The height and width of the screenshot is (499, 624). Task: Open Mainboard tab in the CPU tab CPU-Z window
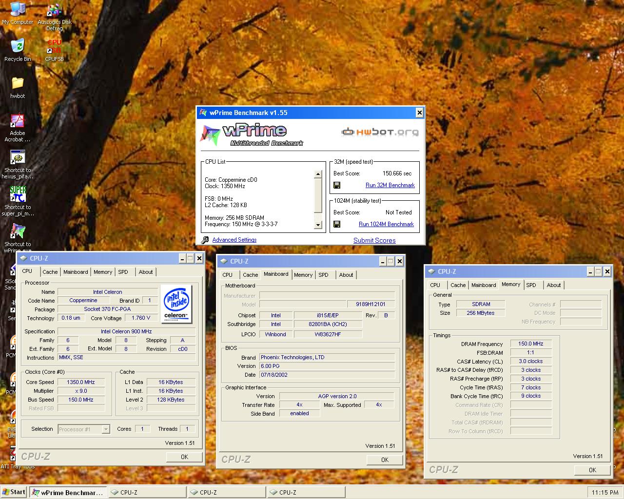coord(76,272)
